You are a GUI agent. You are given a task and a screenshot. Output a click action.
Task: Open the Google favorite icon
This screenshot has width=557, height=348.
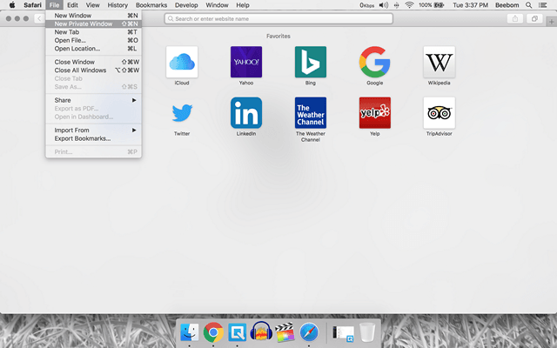tap(375, 62)
